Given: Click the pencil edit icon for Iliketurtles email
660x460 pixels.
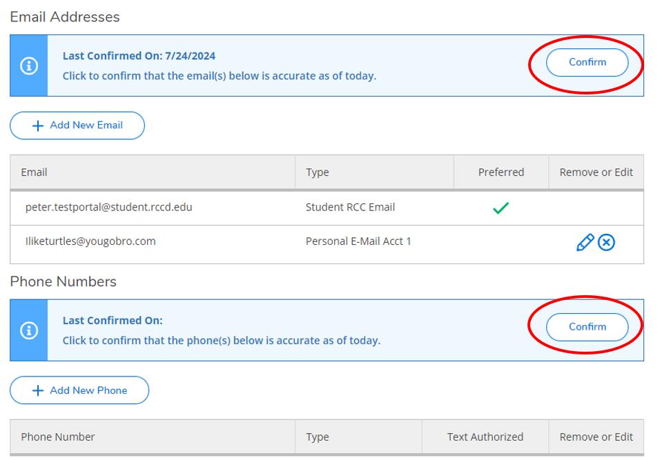Looking at the screenshot, I should point(585,242).
